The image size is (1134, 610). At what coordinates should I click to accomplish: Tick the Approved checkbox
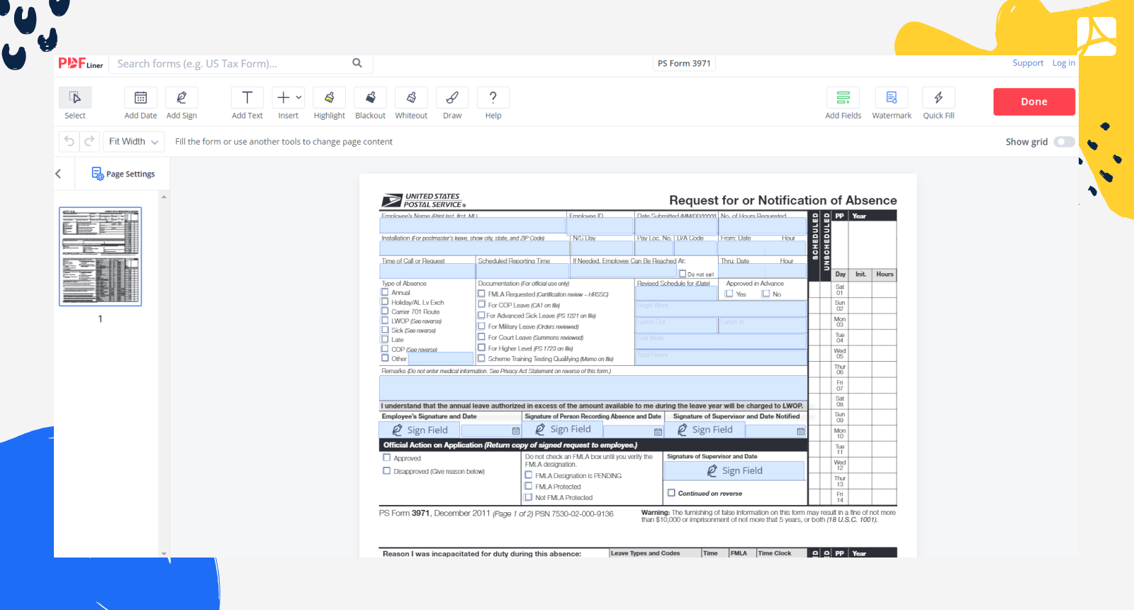click(387, 458)
